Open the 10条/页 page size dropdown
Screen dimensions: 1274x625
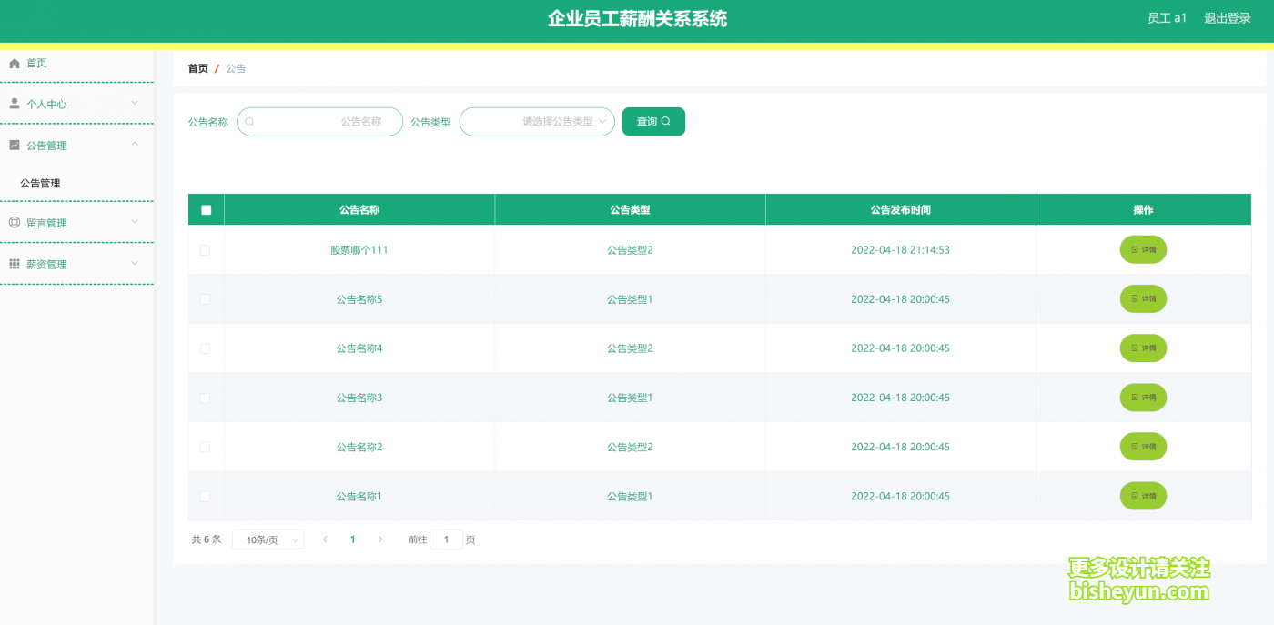[268, 540]
